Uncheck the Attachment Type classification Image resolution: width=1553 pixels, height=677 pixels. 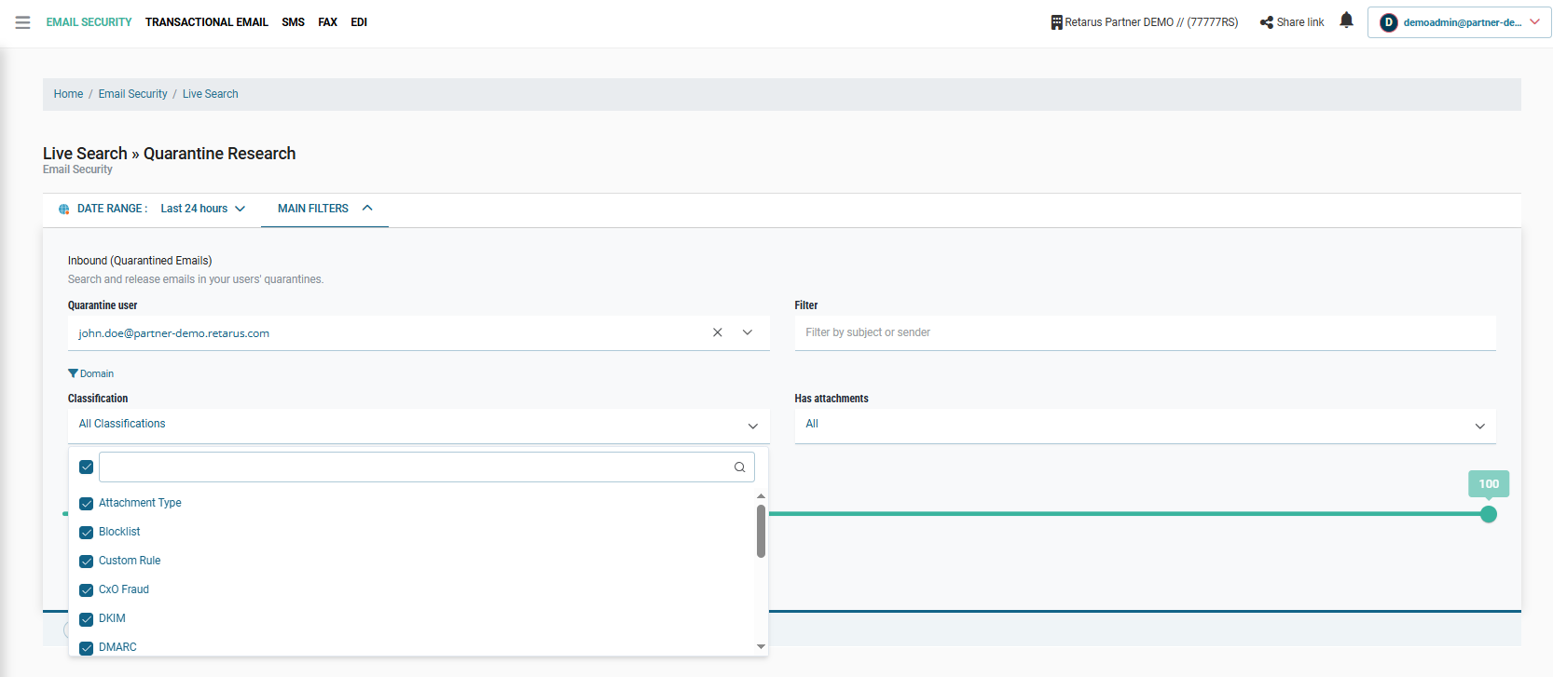point(87,504)
